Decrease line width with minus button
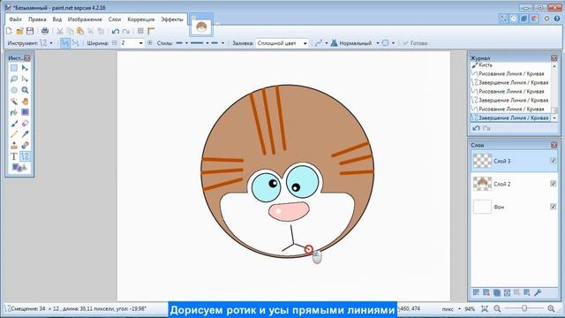 coord(115,43)
